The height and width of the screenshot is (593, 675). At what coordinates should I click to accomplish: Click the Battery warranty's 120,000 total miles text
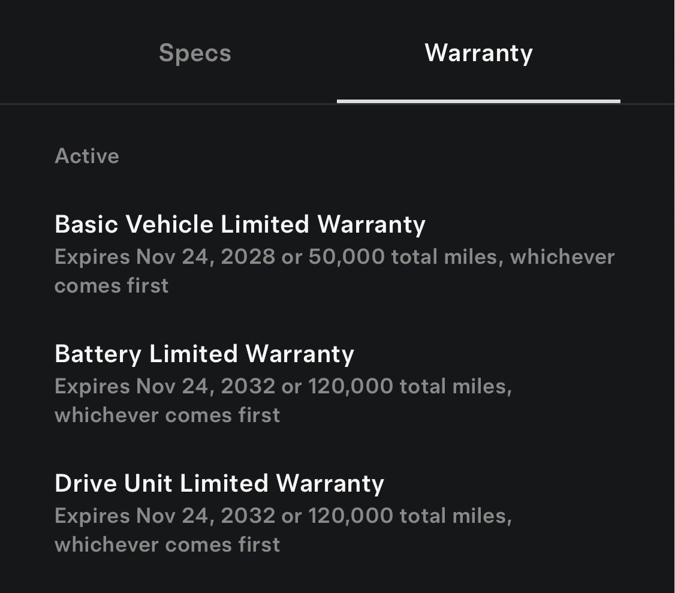[x=410, y=386]
